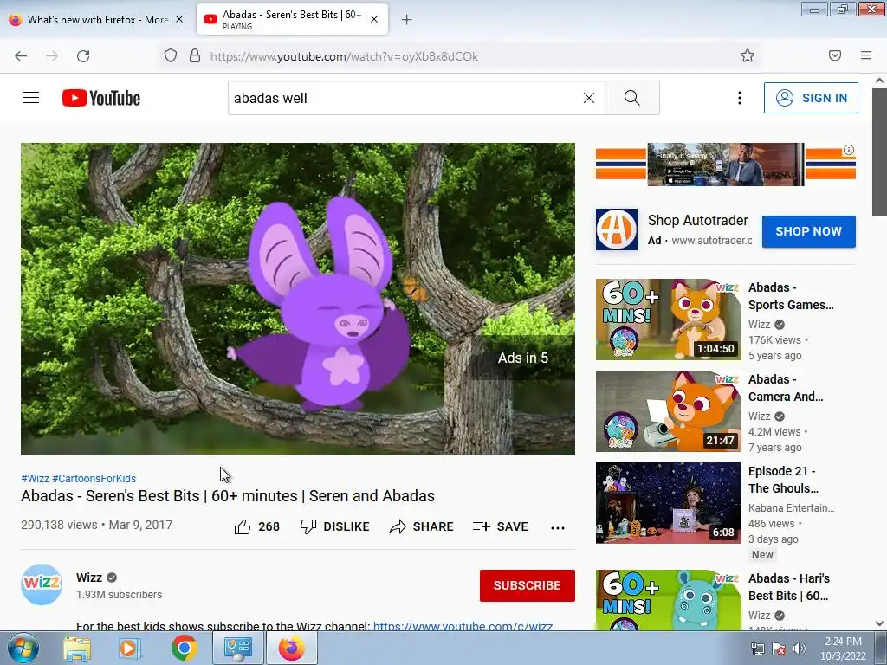The width and height of the screenshot is (887, 665).
Task: Click the DISLIKE button
Action: pyautogui.click(x=334, y=526)
